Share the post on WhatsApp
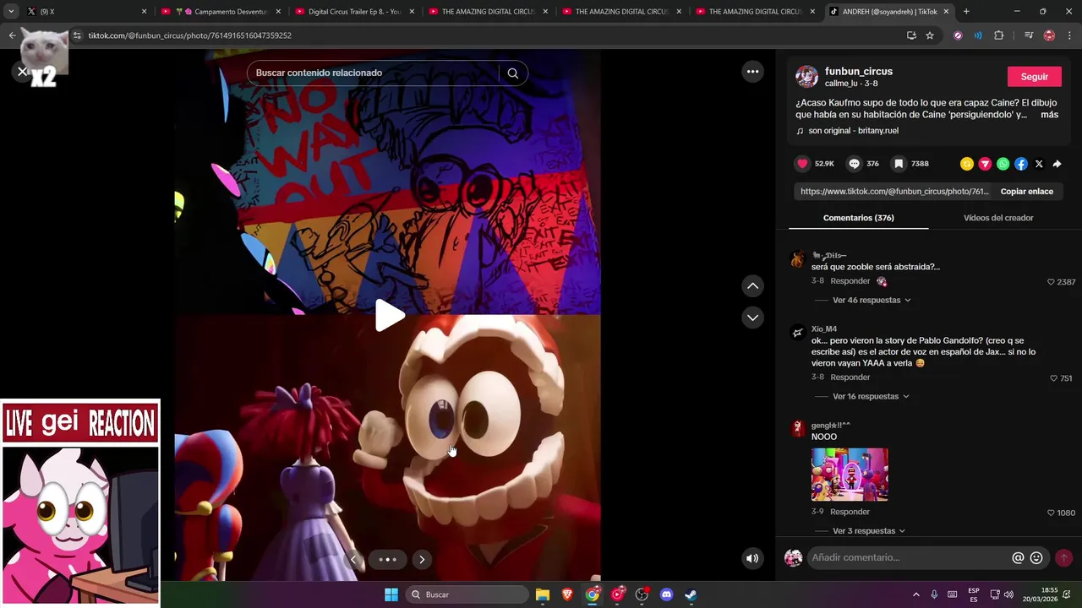Viewport: 1082px width, 608px height. click(1003, 164)
